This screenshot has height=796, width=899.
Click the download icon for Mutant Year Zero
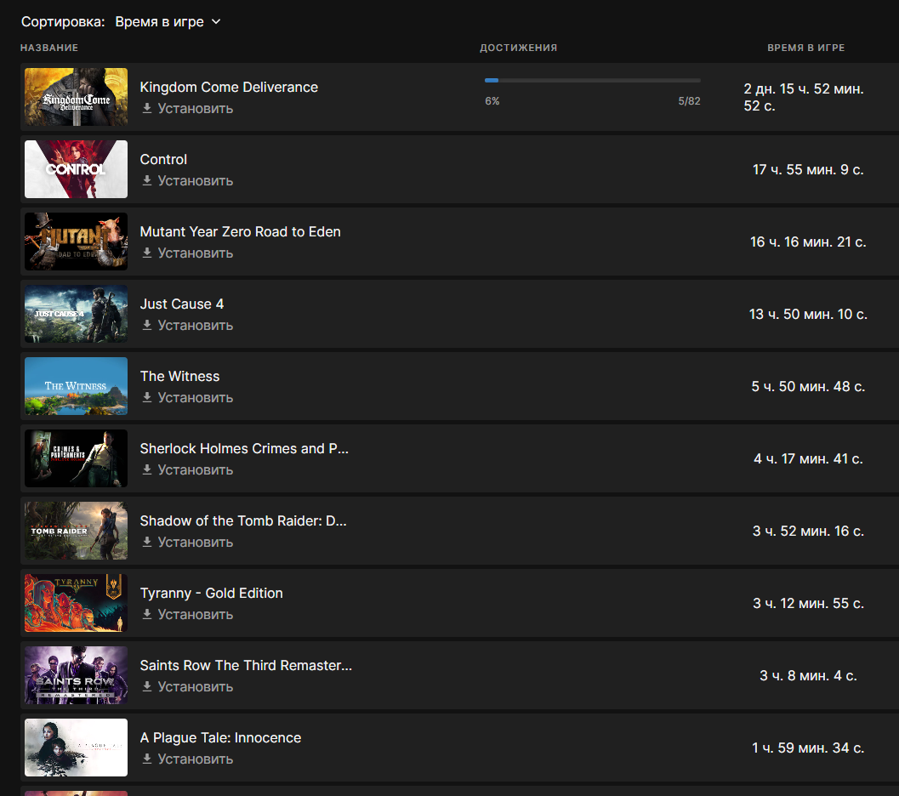tap(147, 253)
